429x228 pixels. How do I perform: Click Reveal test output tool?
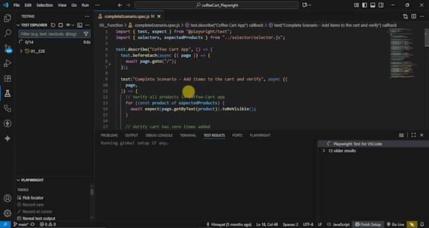36,219
